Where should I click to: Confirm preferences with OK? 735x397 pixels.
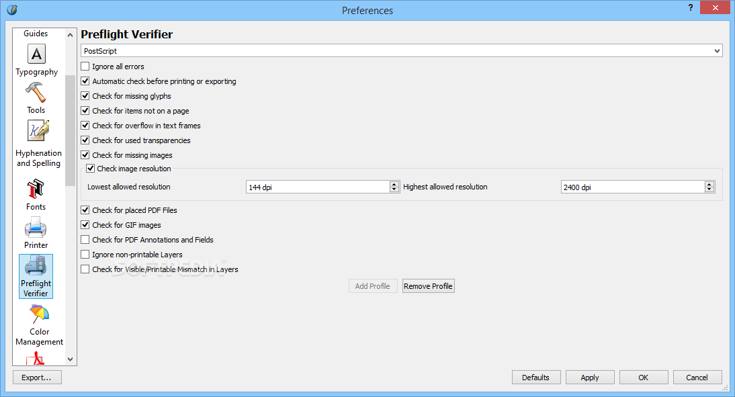coord(643,378)
